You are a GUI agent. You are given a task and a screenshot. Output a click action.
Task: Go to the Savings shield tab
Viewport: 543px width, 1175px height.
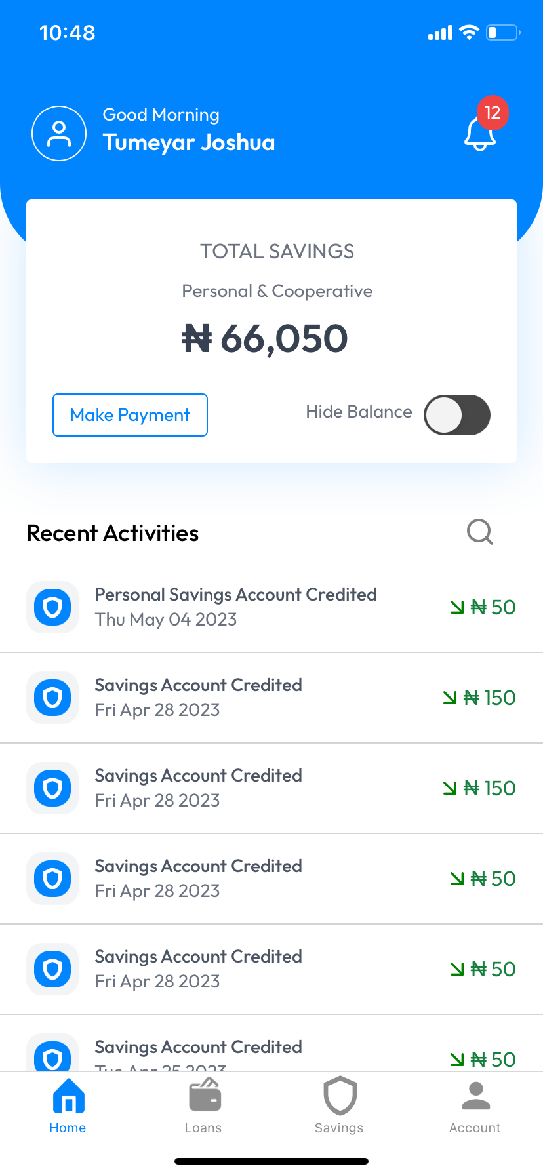[x=340, y=1096]
